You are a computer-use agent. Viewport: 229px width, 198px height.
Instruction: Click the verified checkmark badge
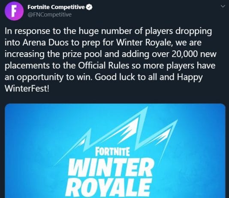89,7
